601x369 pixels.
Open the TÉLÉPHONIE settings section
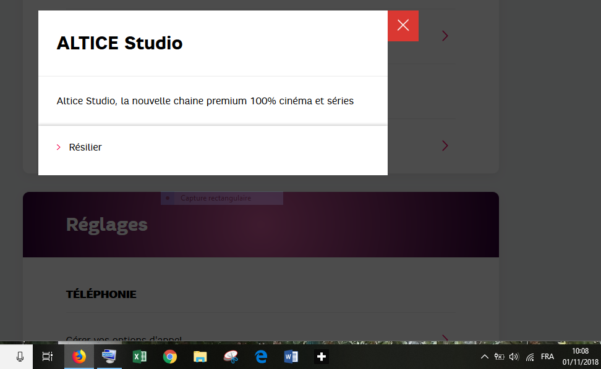pyautogui.click(x=101, y=294)
